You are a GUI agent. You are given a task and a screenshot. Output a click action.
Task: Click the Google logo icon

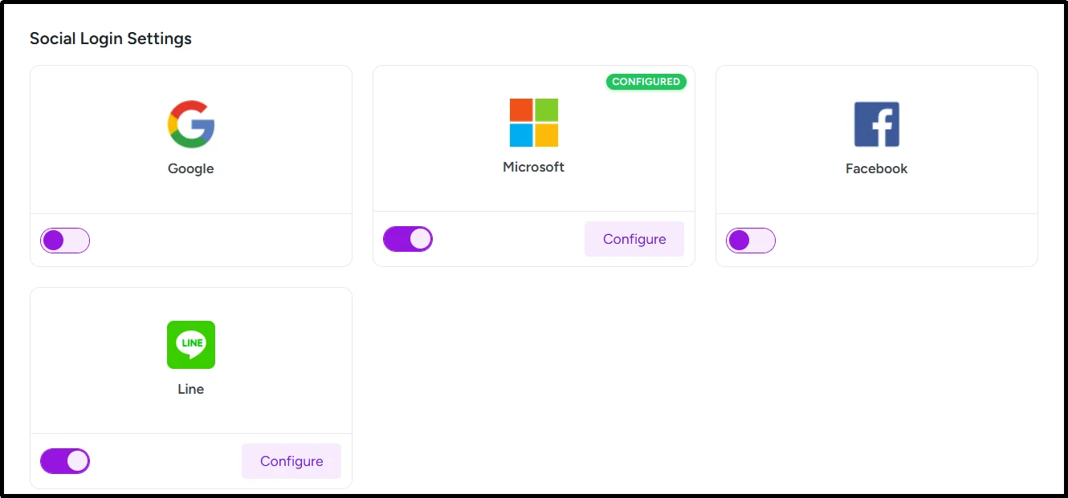191,123
